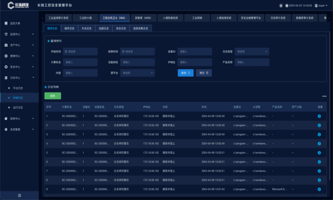Click the user avatar icon beside super
The image size is (333, 200).
click(316, 5)
